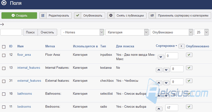
Task: Move internal_features down with the arrow
Action: (166, 70)
